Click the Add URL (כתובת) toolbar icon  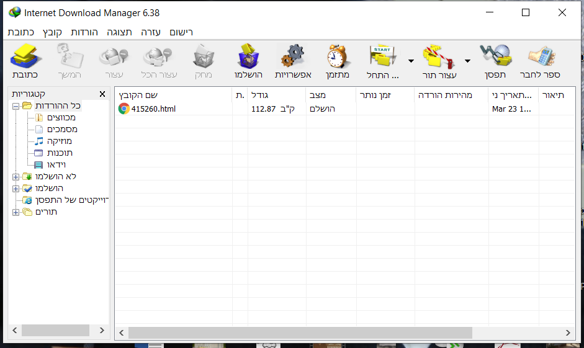click(25, 56)
